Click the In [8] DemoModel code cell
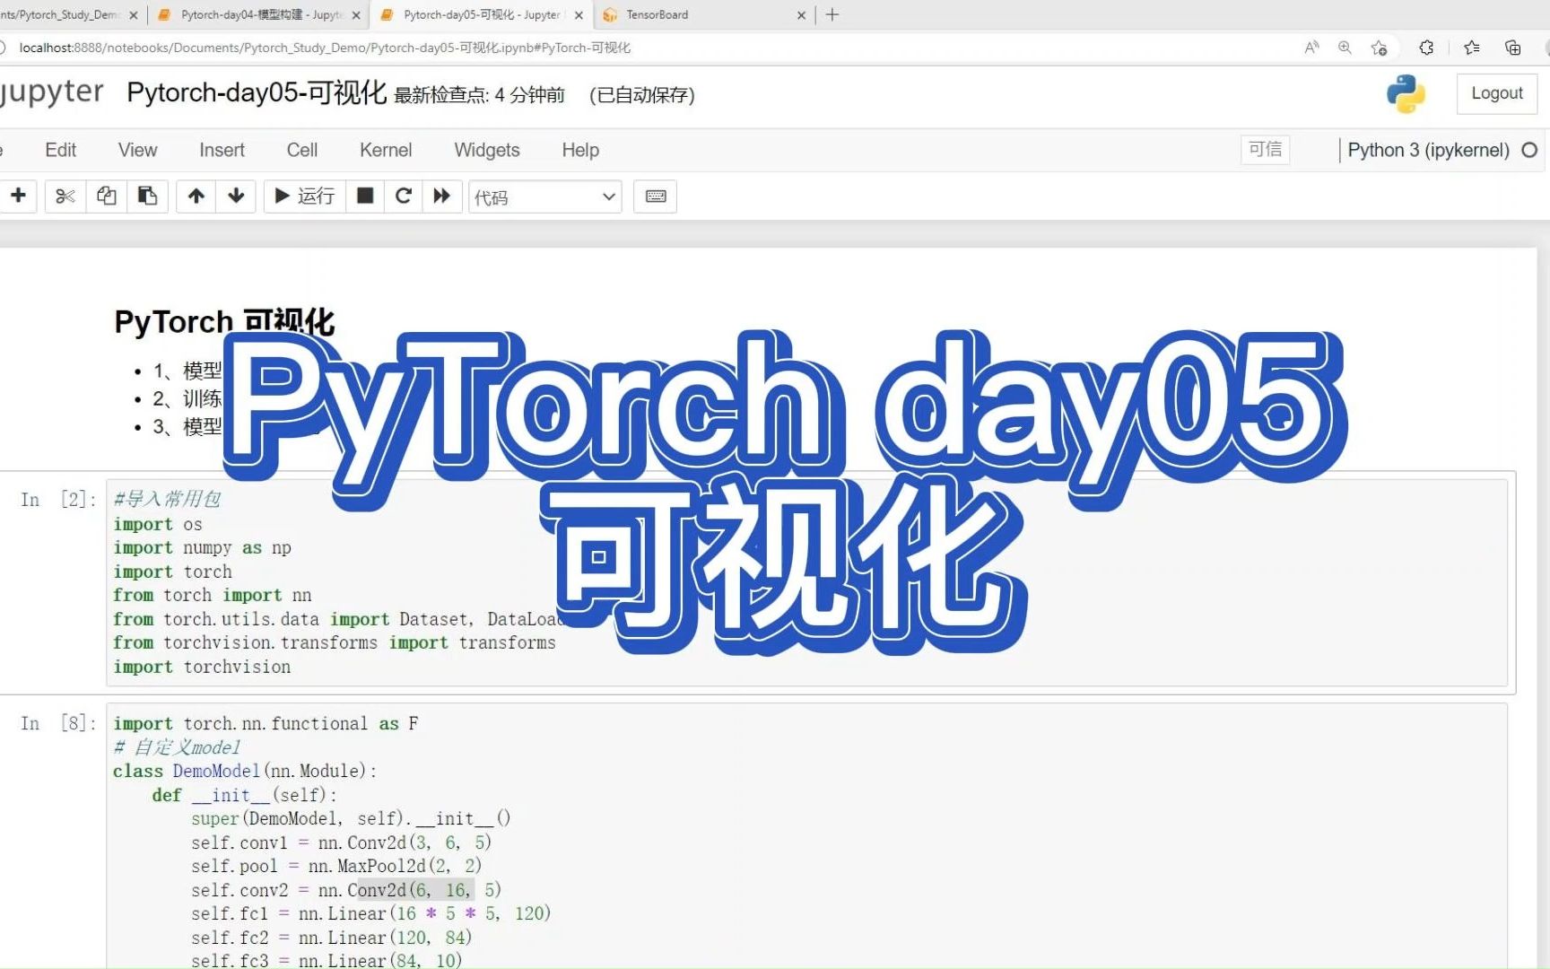 point(806,836)
